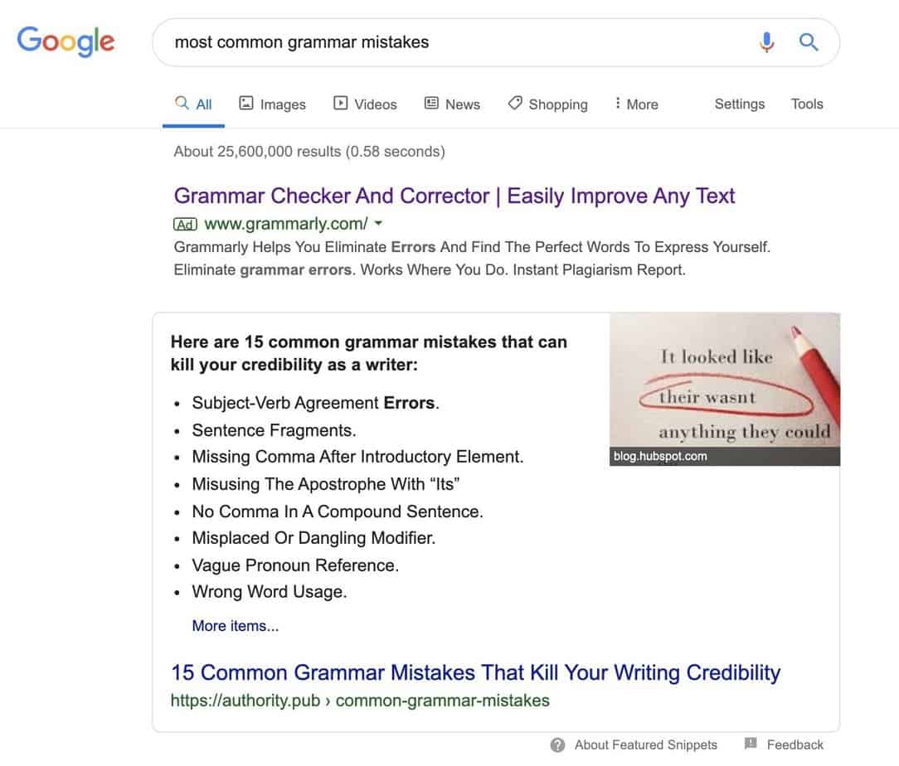Viewport: 899px width, 766px height.
Task: Expand the Grammarly ad URL dropdown arrow
Action: point(379,224)
